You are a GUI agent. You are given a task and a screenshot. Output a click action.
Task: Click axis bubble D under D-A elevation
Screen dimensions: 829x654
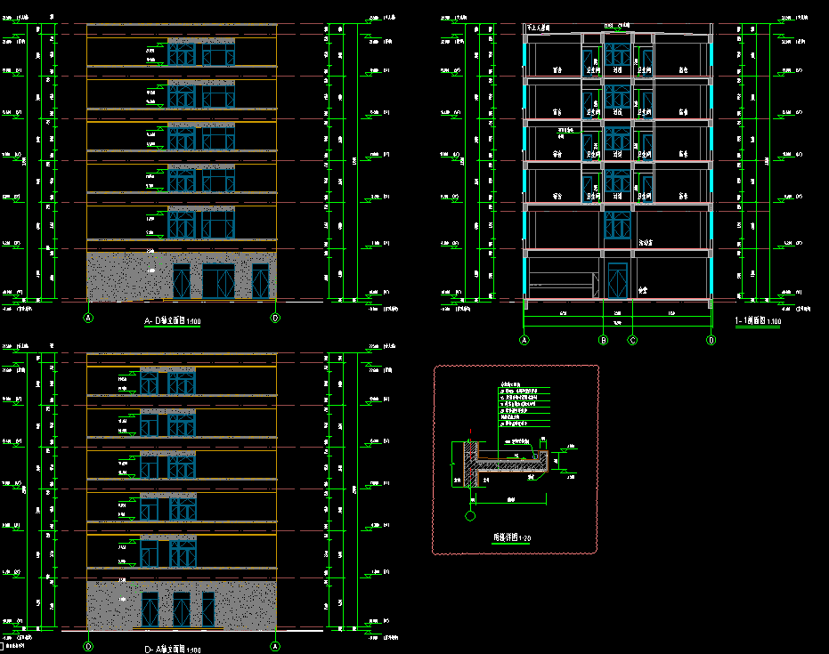88,647
